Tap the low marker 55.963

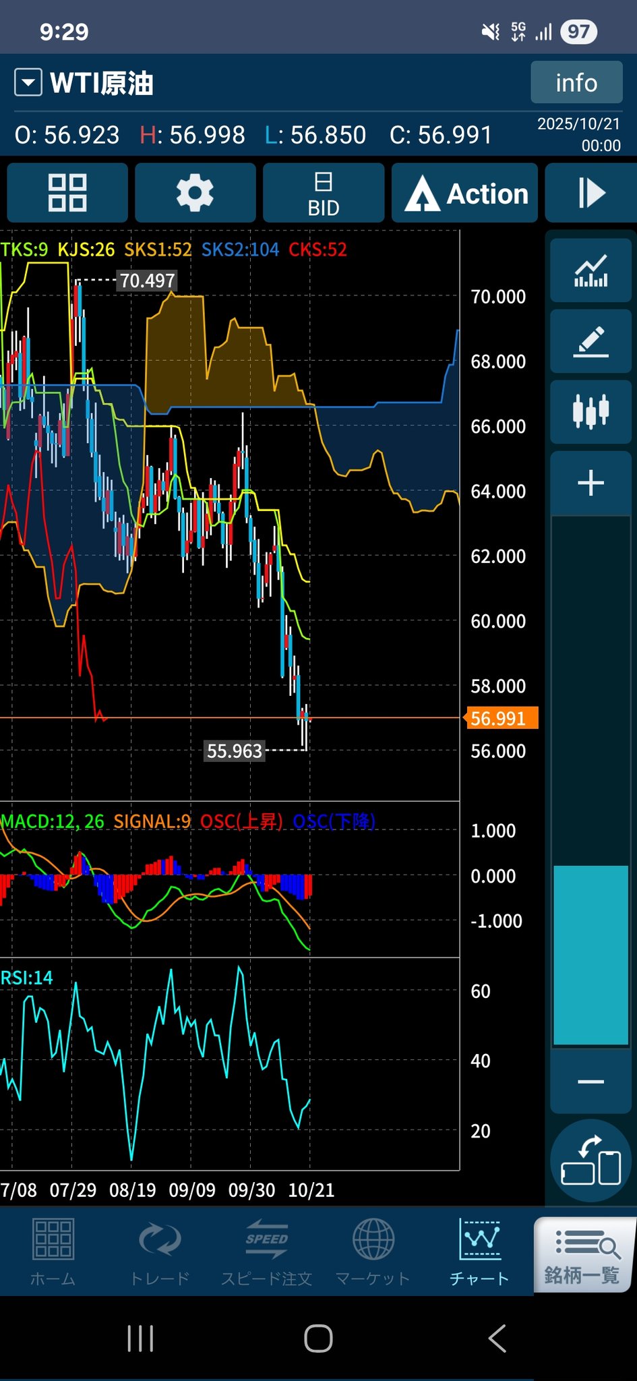tap(234, 751)
